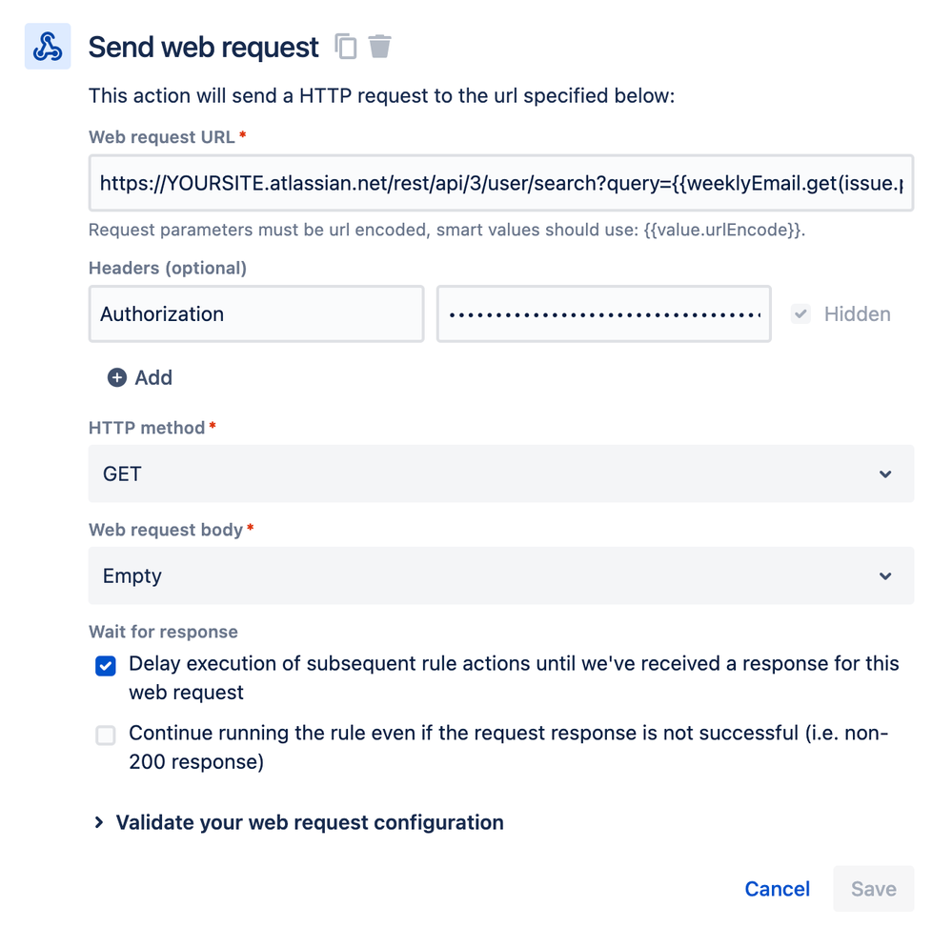Expand Validate your web request configuration
The width and height of the screenshot is (952, 927).
tap(310, 822)
